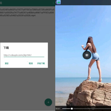Go back using the arrow beside gallery icon
The width and height of the screenshot is (111, 111).
(x=56, y=2)
